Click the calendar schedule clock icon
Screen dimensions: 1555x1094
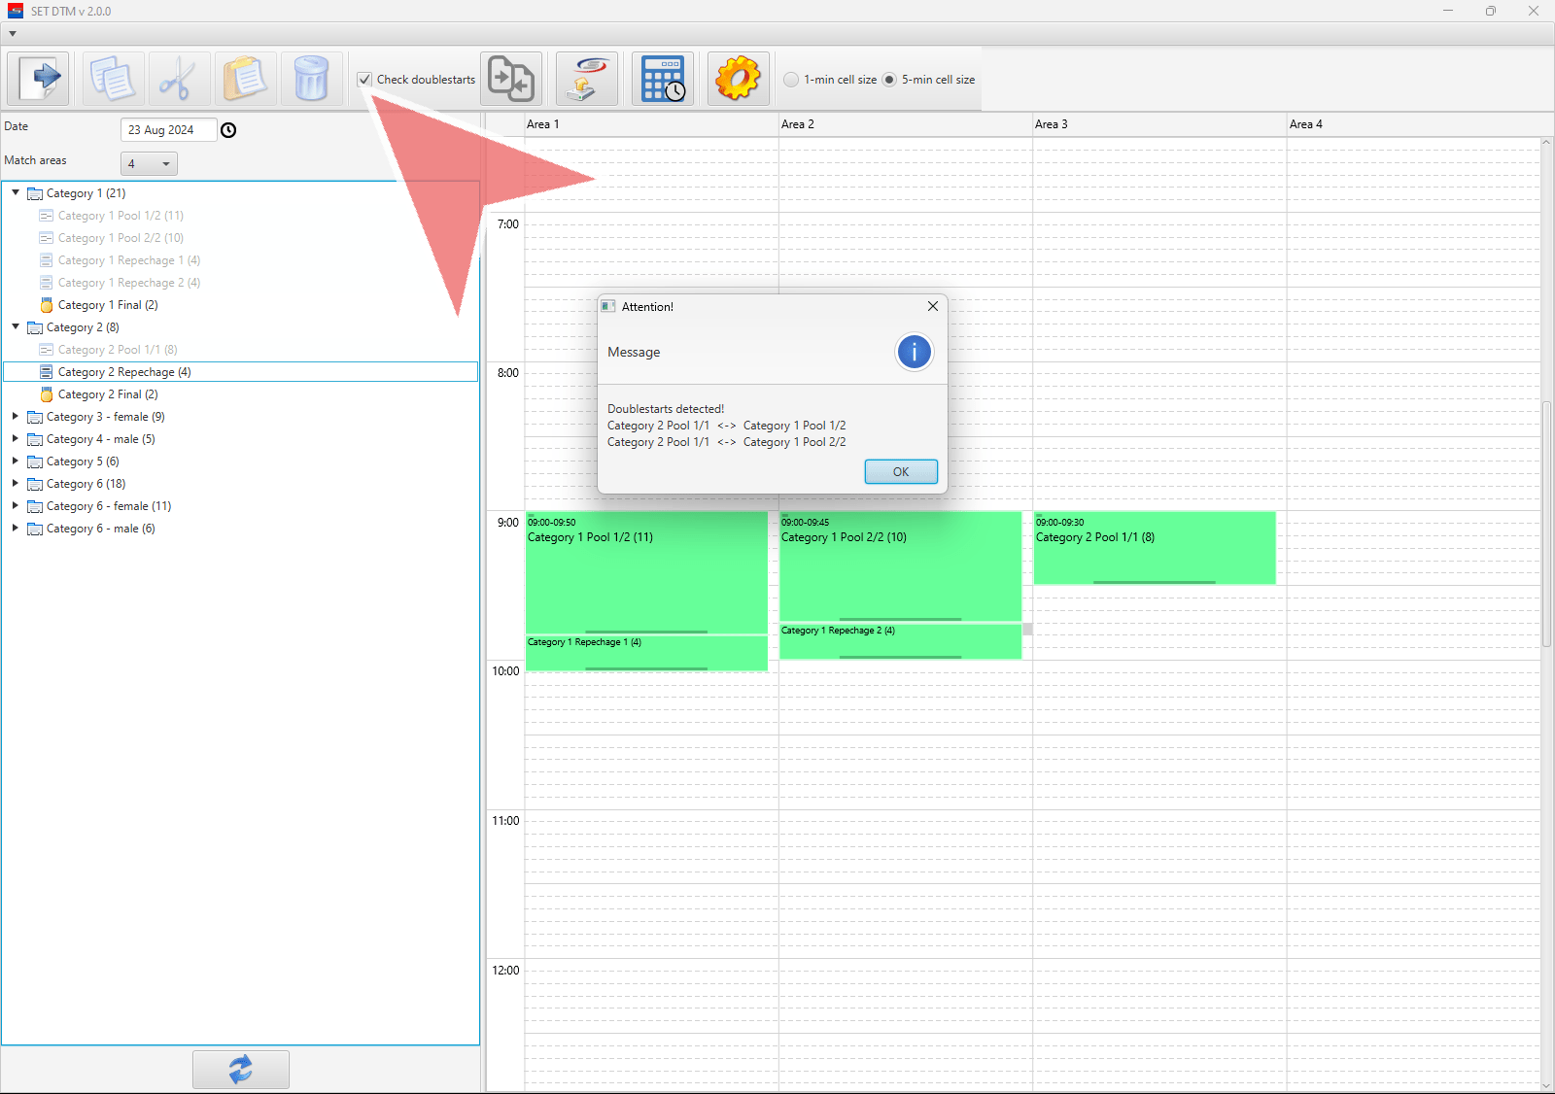663,79
